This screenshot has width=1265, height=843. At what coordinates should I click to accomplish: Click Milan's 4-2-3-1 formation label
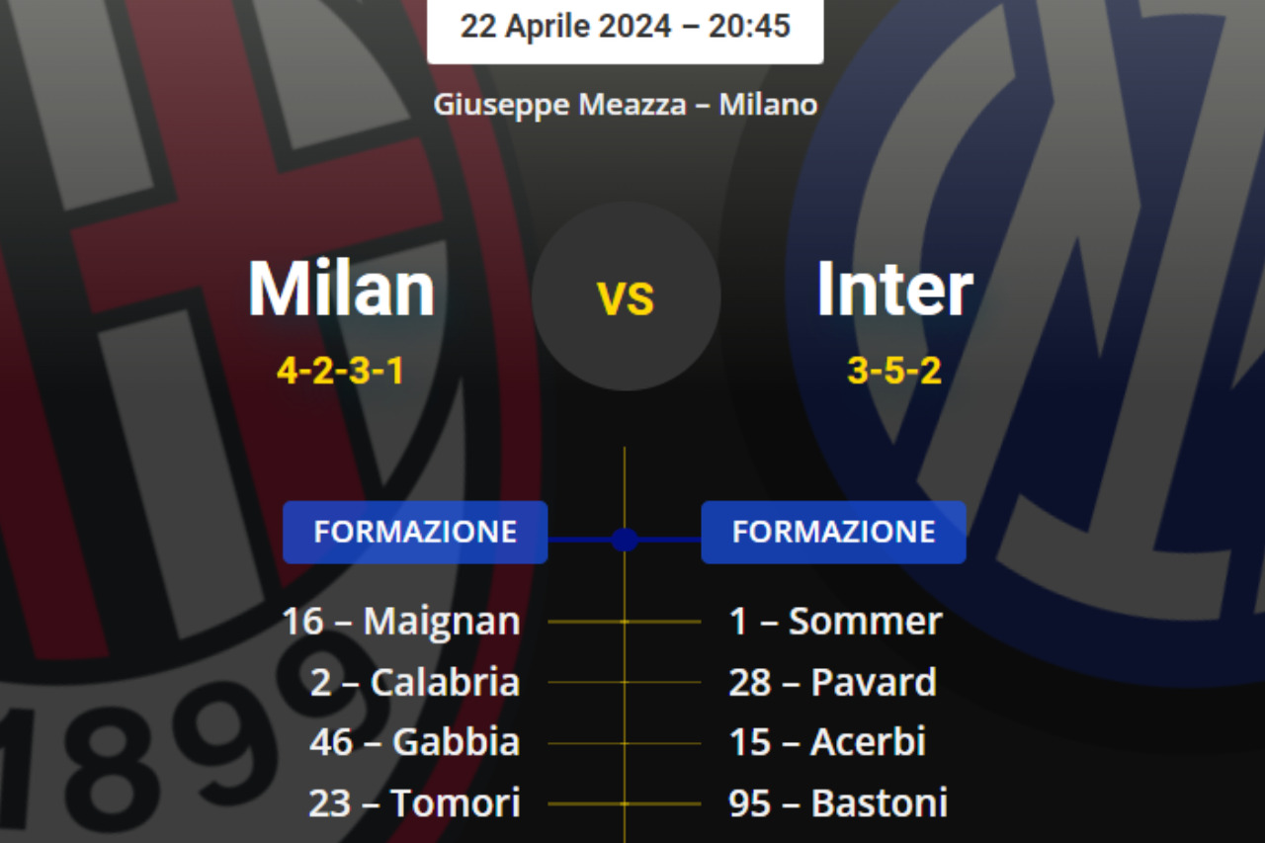click(341, 372)
